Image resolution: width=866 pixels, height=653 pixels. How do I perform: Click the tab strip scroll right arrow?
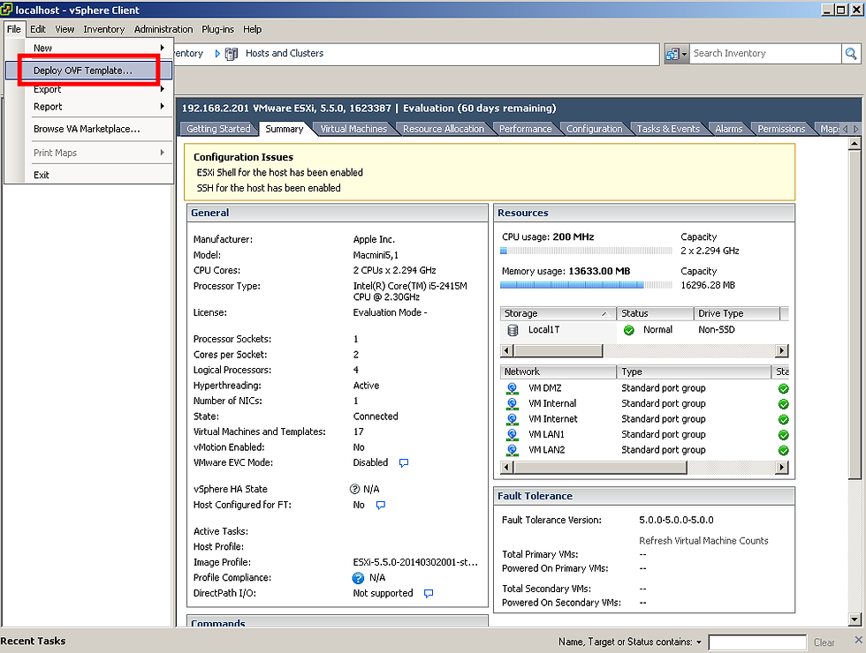856,129
